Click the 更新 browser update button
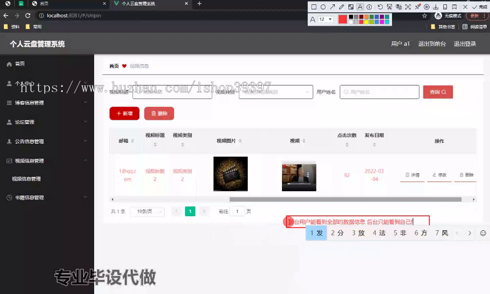The height and width of the screenshot is (294, 490). point(476,16)
